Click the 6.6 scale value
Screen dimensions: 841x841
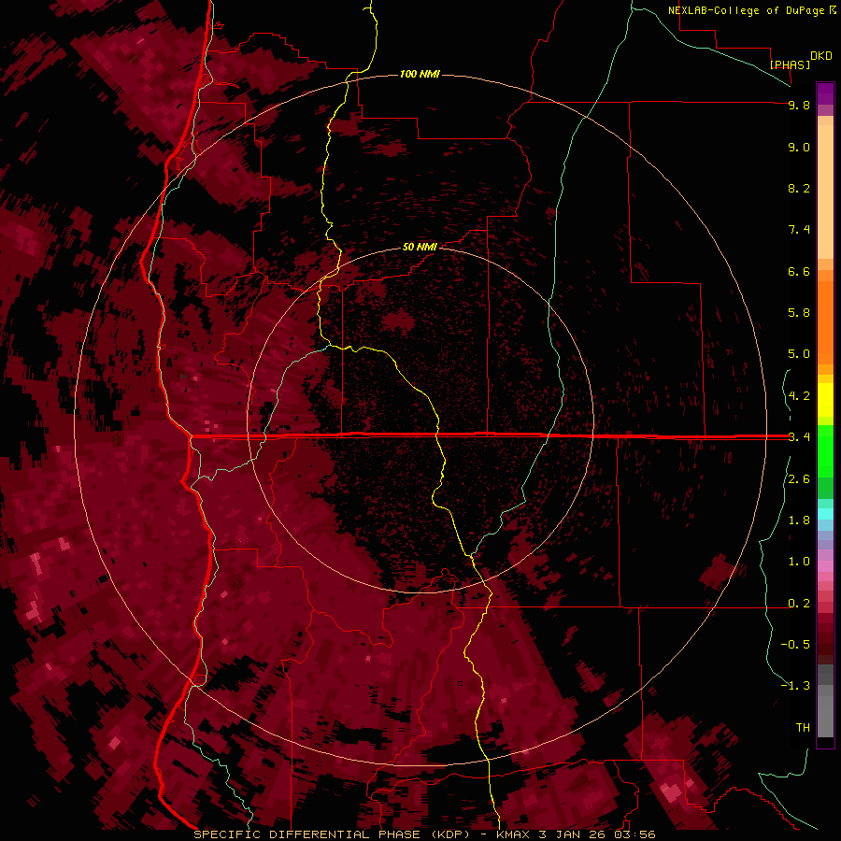[799, 271]
